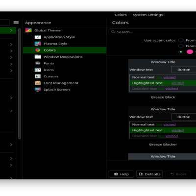Focus the Colors Search field

point(152,32)
